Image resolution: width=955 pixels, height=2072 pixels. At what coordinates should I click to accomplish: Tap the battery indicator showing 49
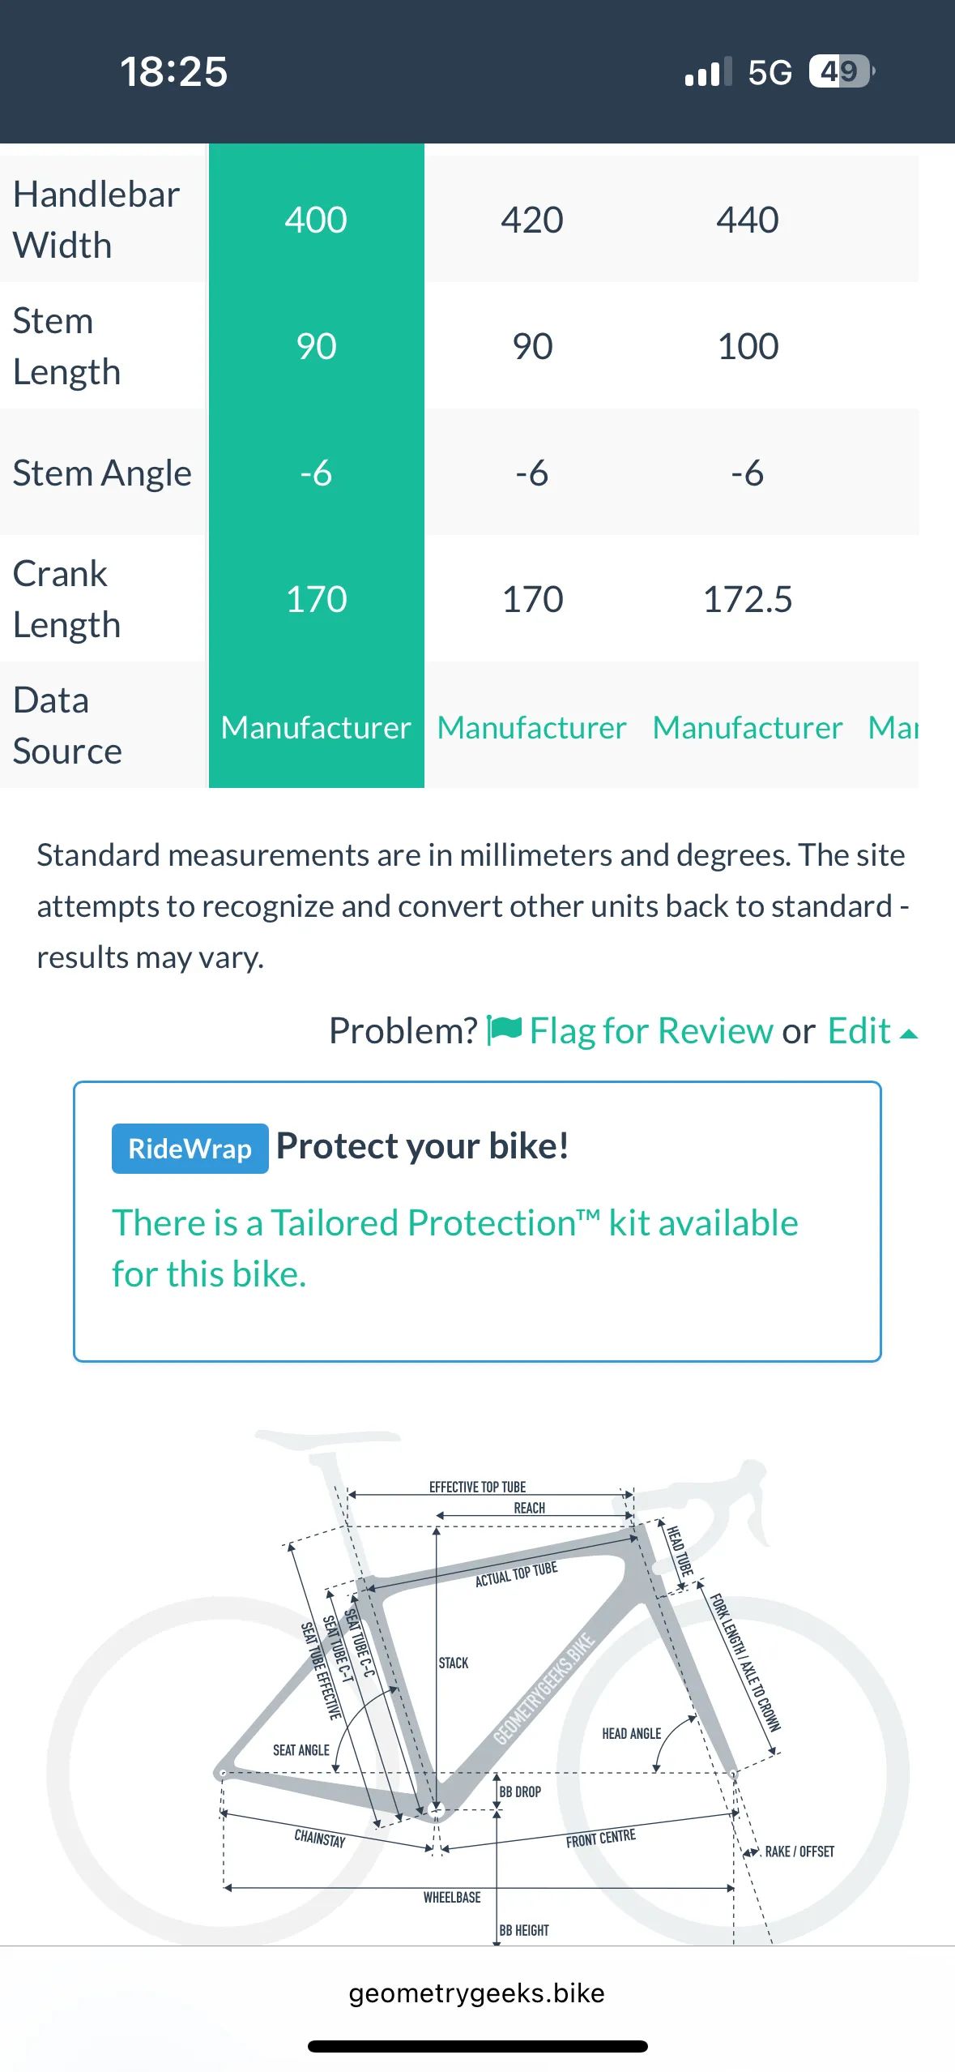[x=842, y=71]
